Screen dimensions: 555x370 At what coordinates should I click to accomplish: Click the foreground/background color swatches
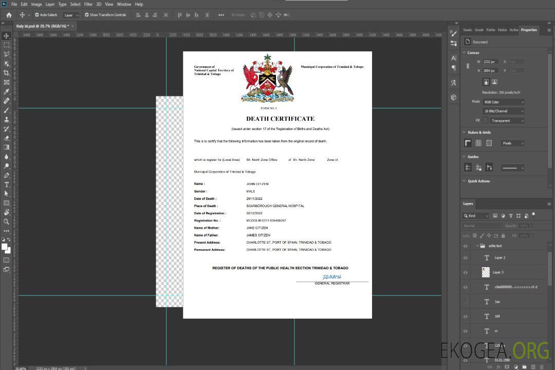pos(6,248)
